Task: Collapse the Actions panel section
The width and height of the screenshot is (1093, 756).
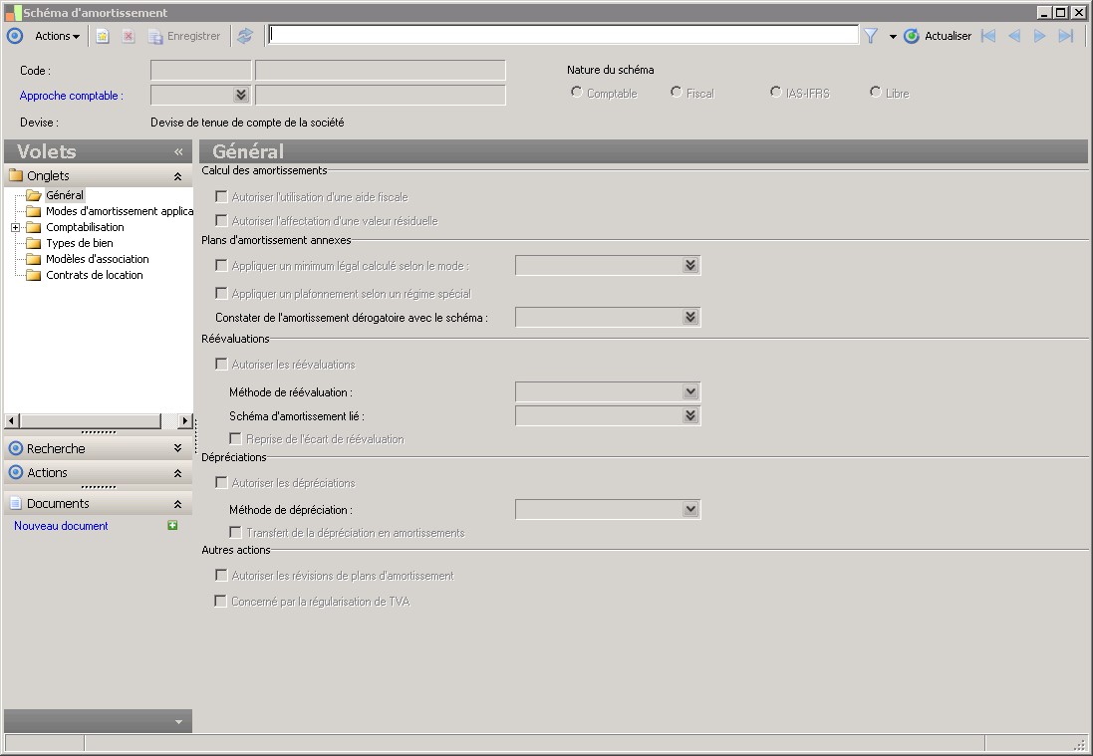Action: (177, 472)
